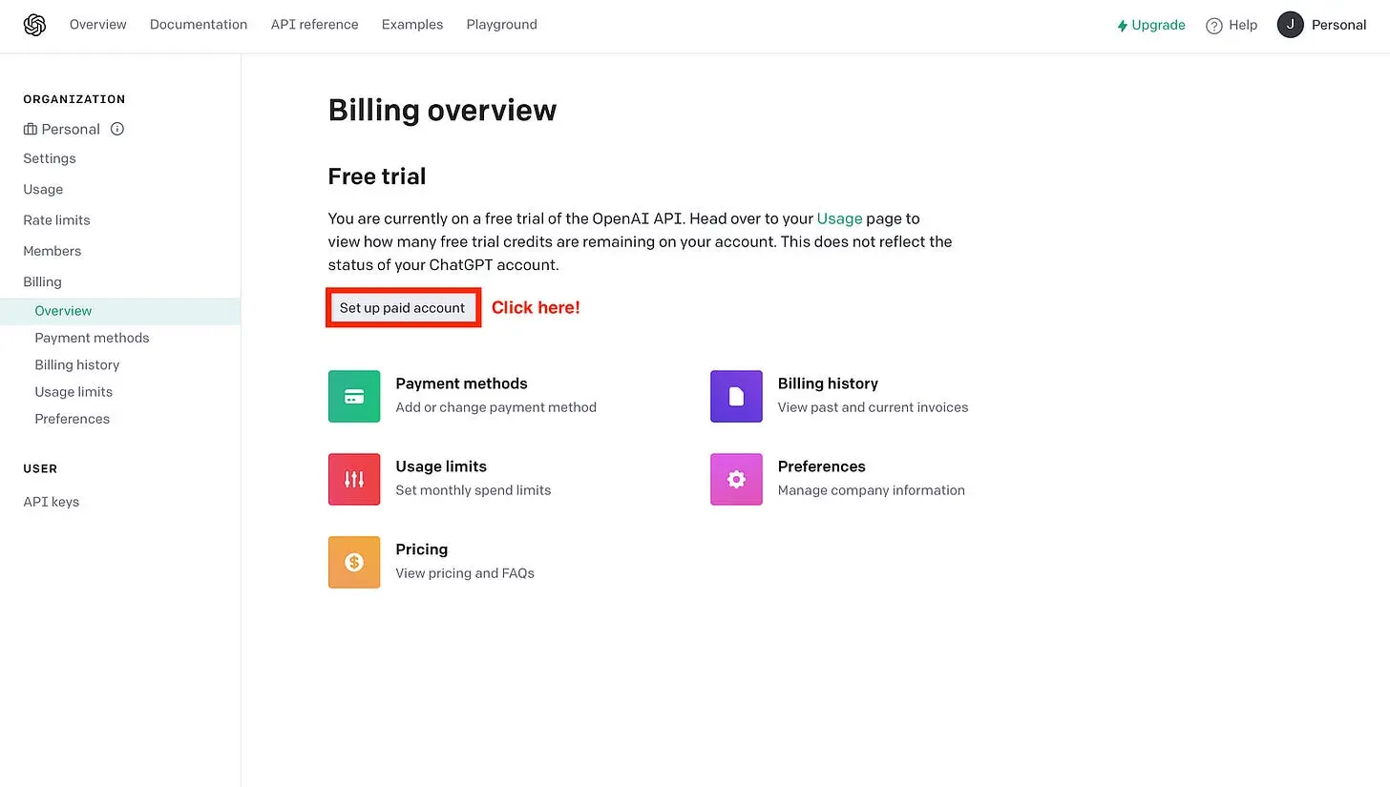Select Personal organization in sidebar
This screenshot has height=787, width=1390.
[x=71, y=129]
